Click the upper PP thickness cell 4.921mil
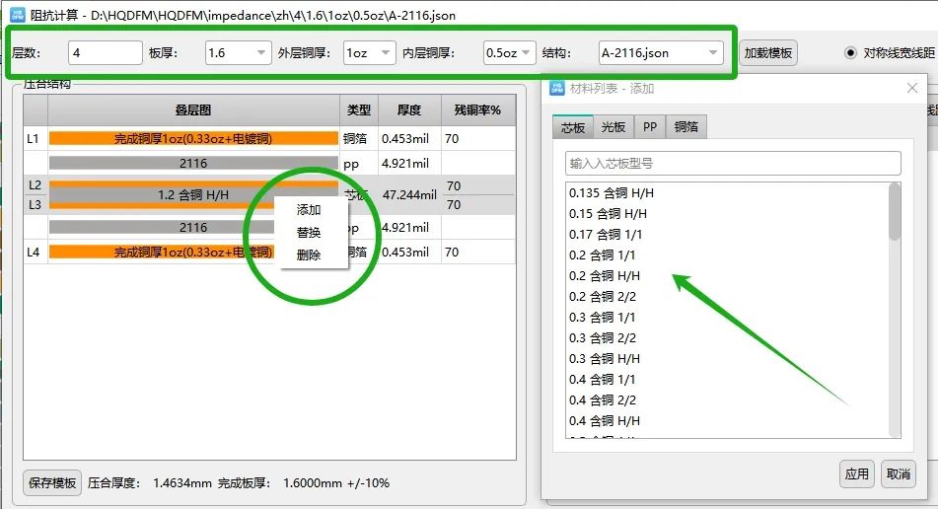The height and width of the screenshot is (509, 938). point(409,163)
